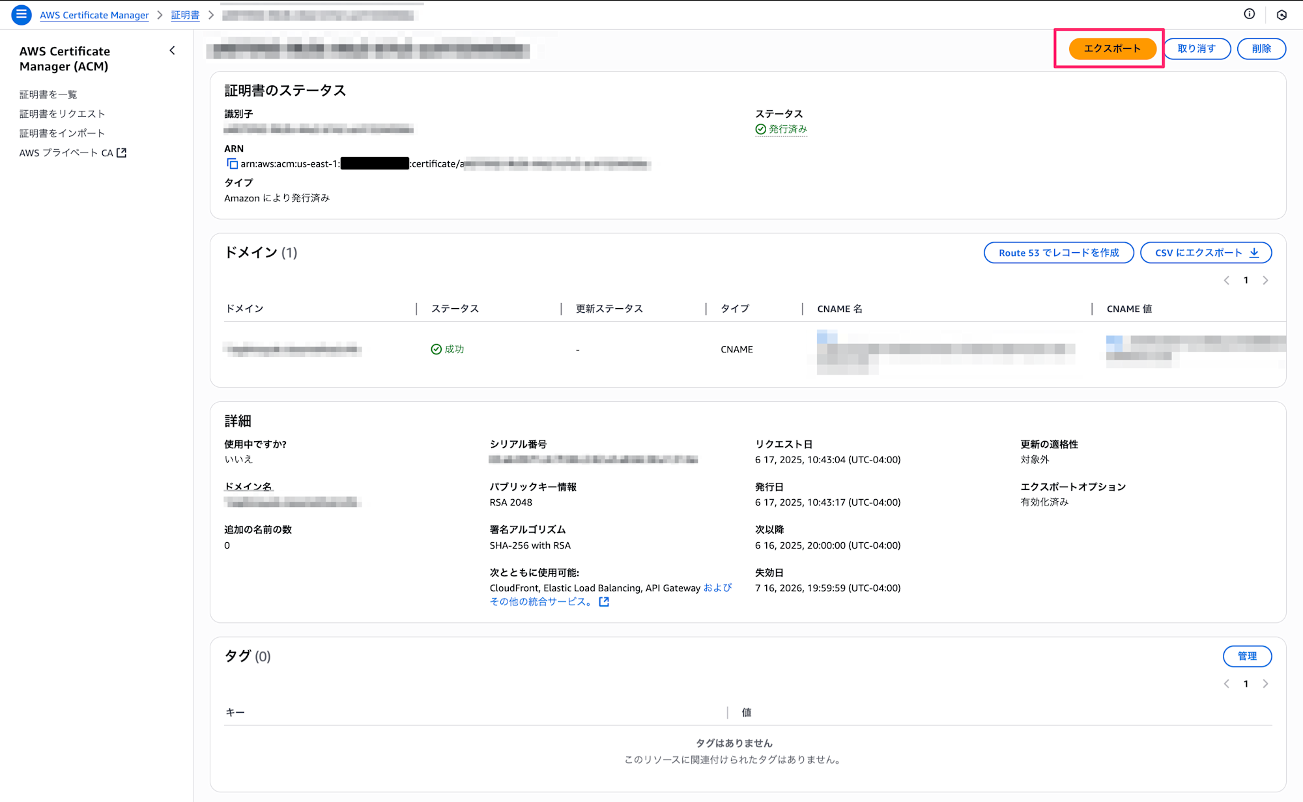Click the ドメイン column header
The image size is (1303, 802).
[x=245, y=309]
